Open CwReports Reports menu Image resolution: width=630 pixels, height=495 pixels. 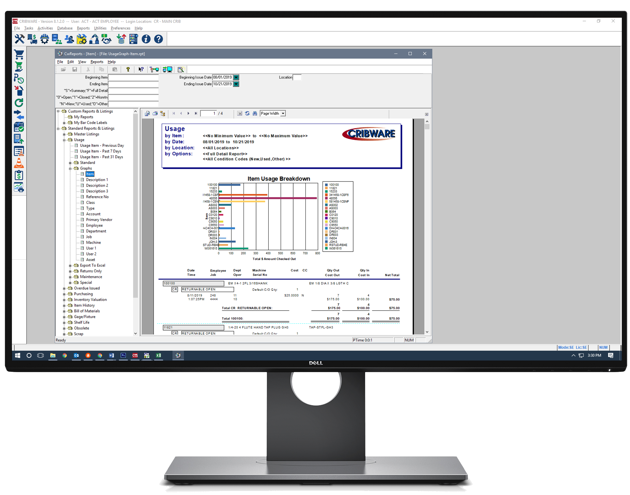[97, 62]
